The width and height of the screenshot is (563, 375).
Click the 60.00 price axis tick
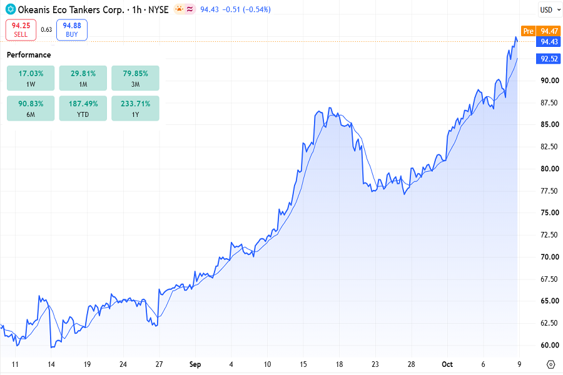pos(550,345)
